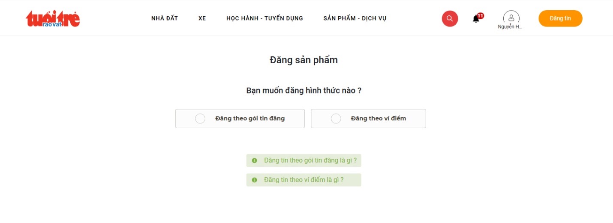This screenshot has height=223, width=613.
Task: Open 'Đăng tin theo ví điểm là gì ?' link
Action: 304,180
